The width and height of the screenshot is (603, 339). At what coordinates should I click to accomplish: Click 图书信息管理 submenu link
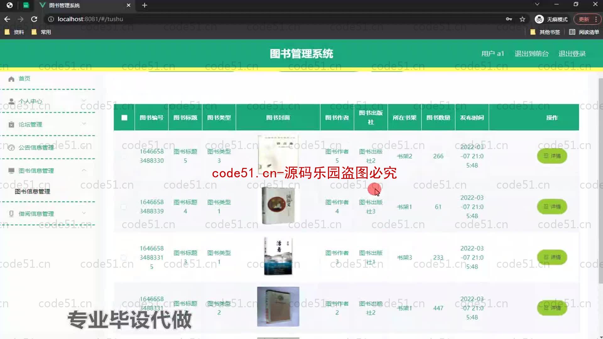click(32, 191)
